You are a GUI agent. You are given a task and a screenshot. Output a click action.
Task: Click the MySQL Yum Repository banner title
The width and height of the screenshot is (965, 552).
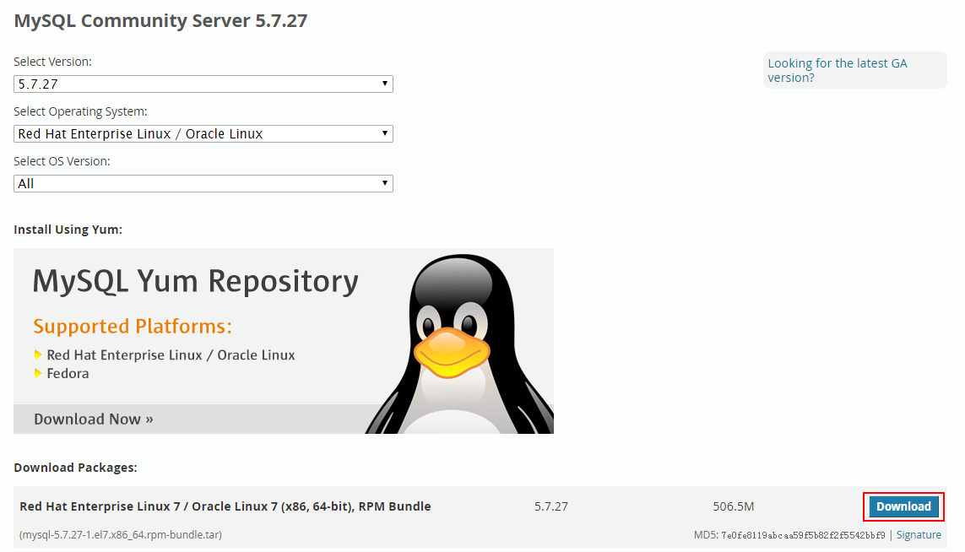coord(195,281)
